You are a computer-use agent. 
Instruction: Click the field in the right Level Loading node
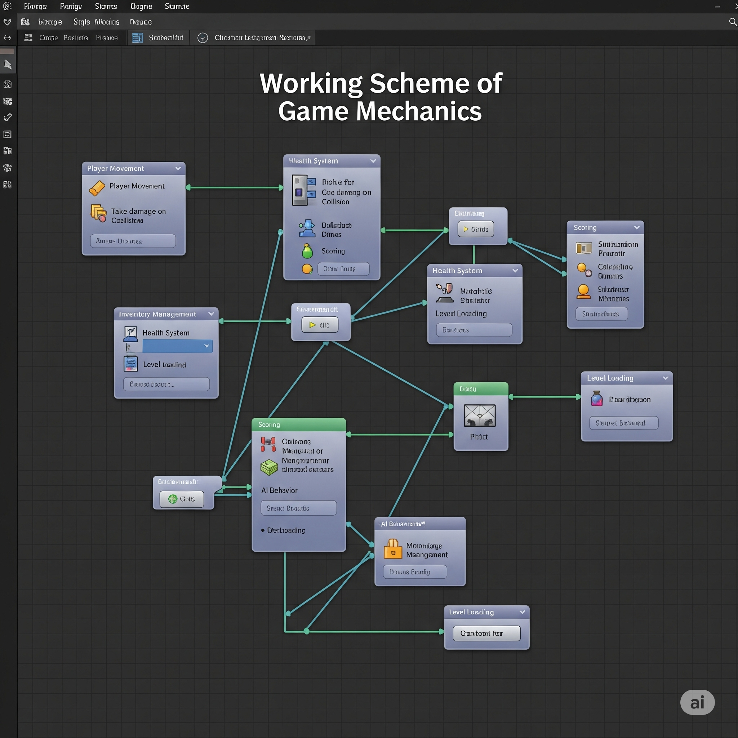tap(623, 423)
